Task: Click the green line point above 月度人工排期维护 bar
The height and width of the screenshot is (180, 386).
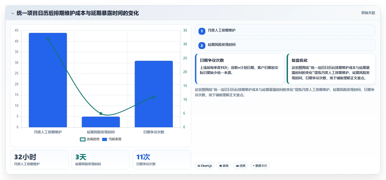Action: pyautogui.click(x=48, y=39)
